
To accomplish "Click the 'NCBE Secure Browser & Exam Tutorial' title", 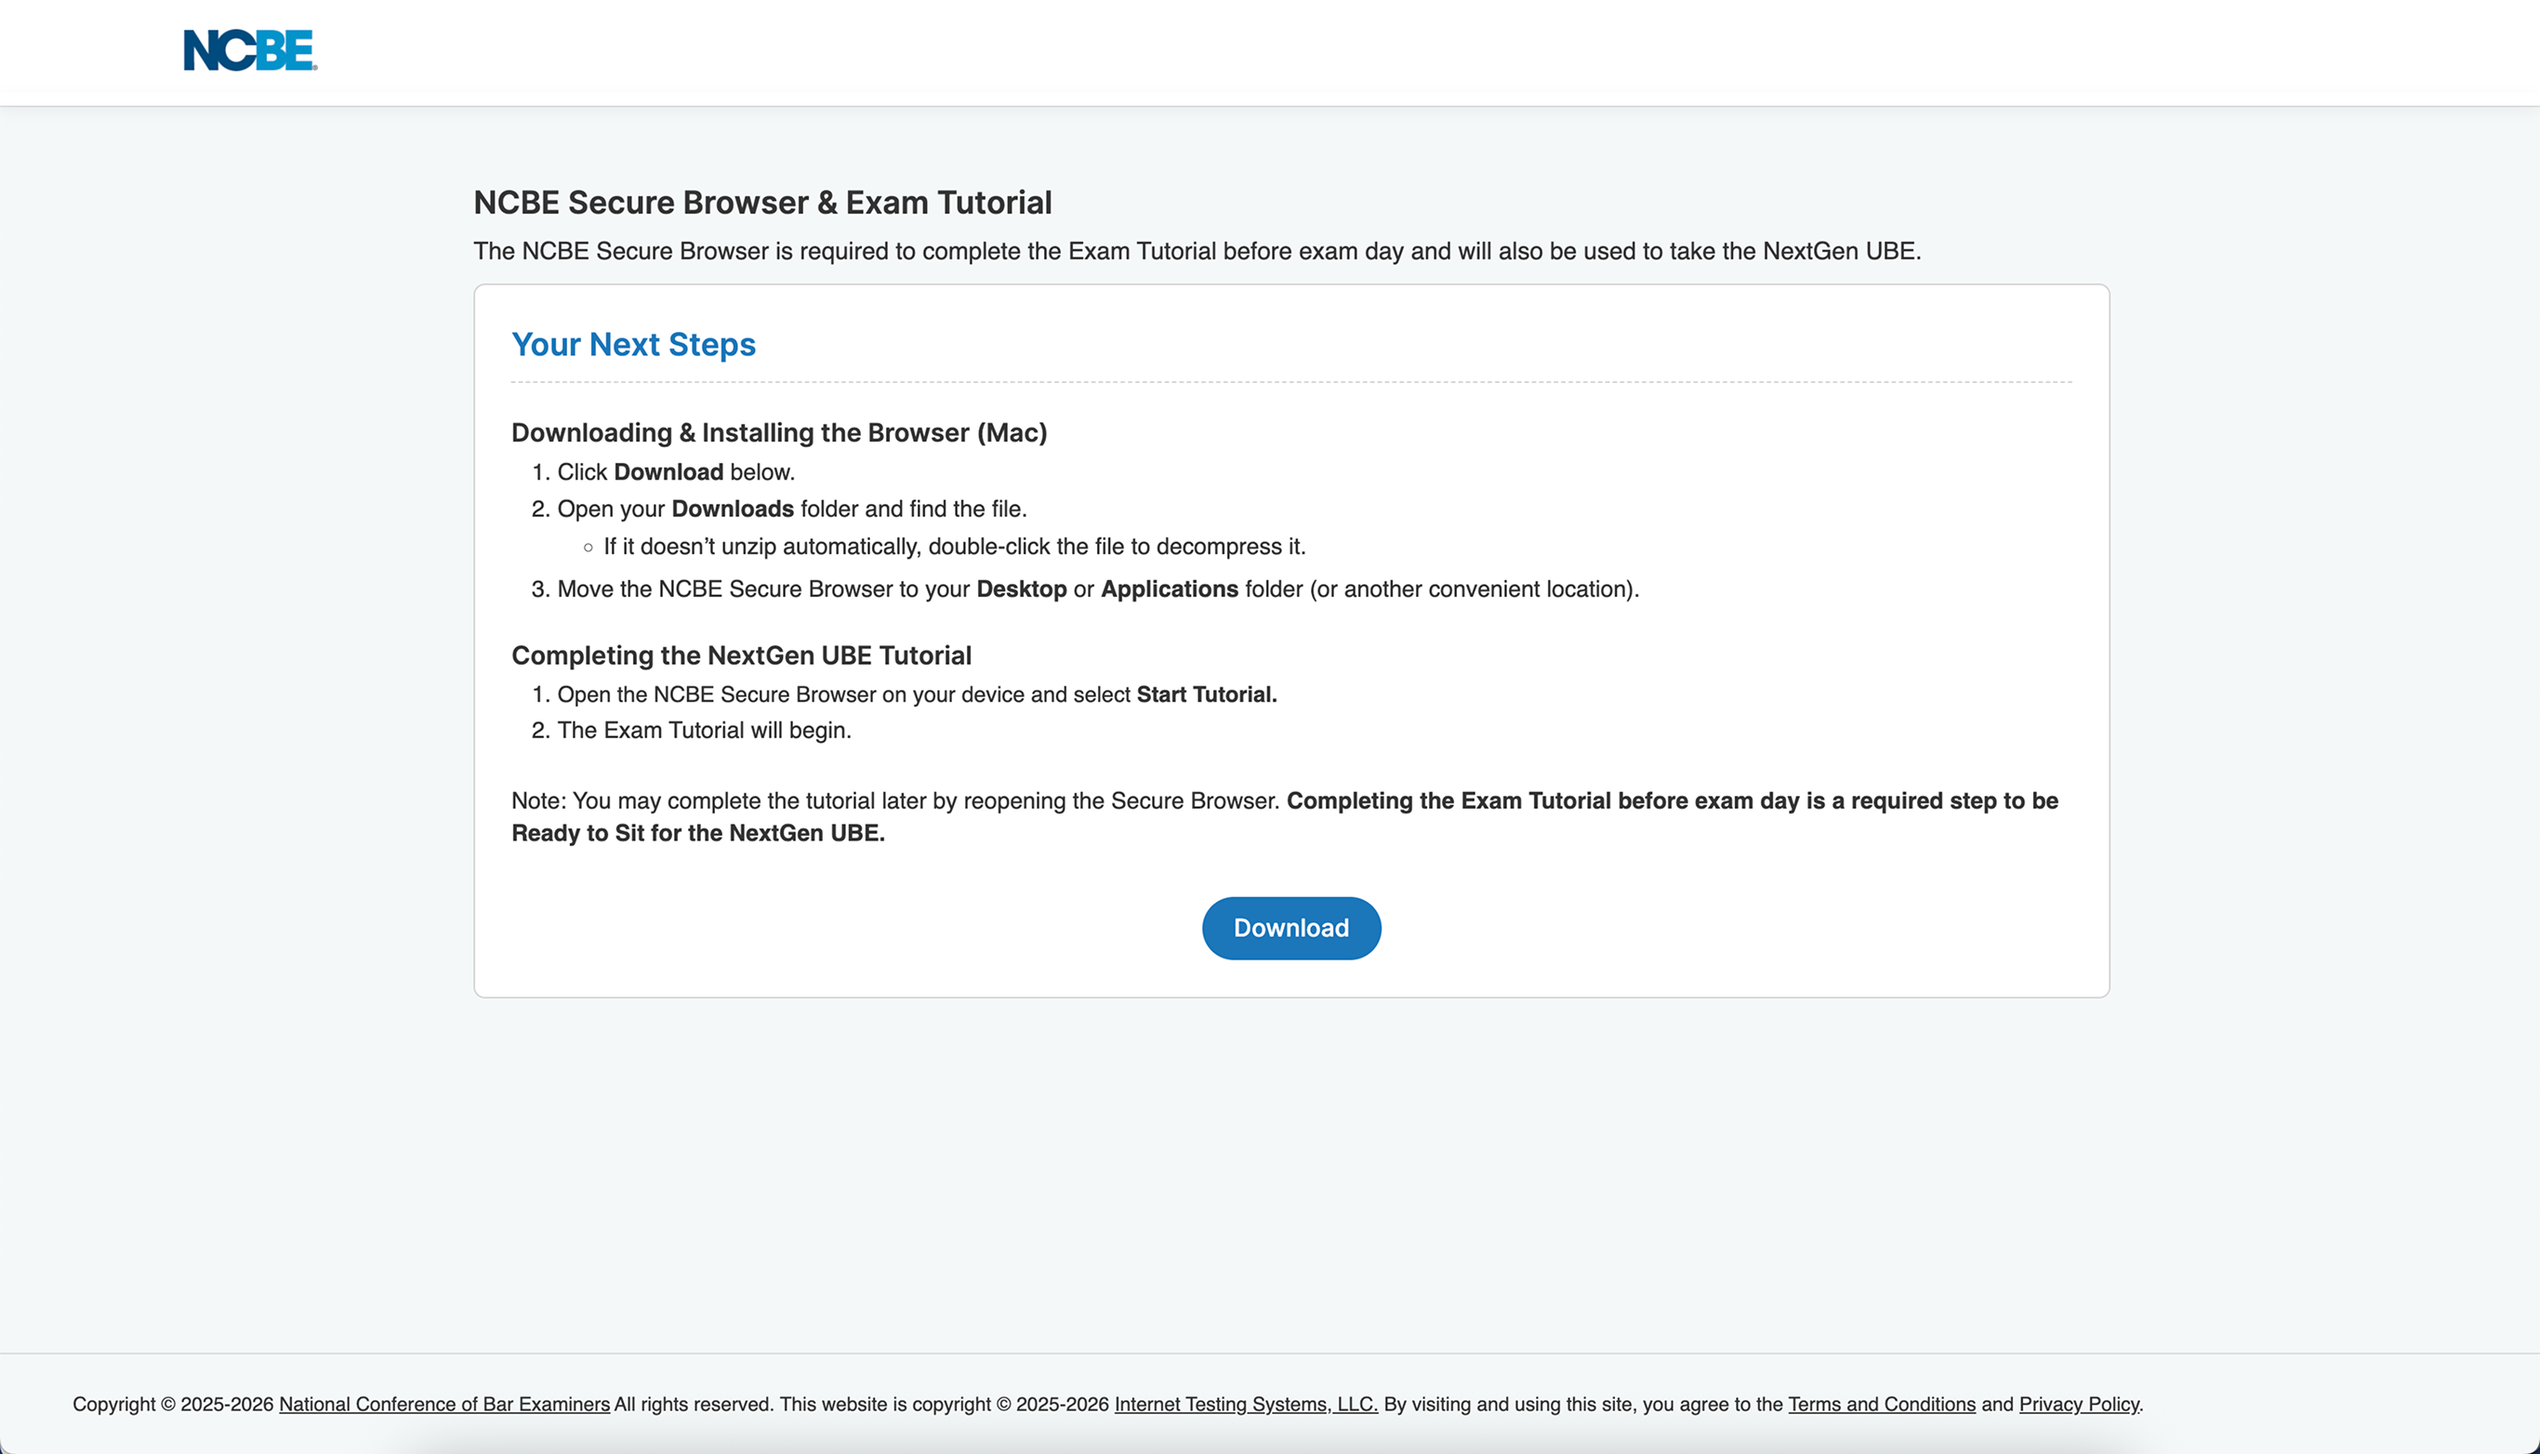I will click(762, 203).
